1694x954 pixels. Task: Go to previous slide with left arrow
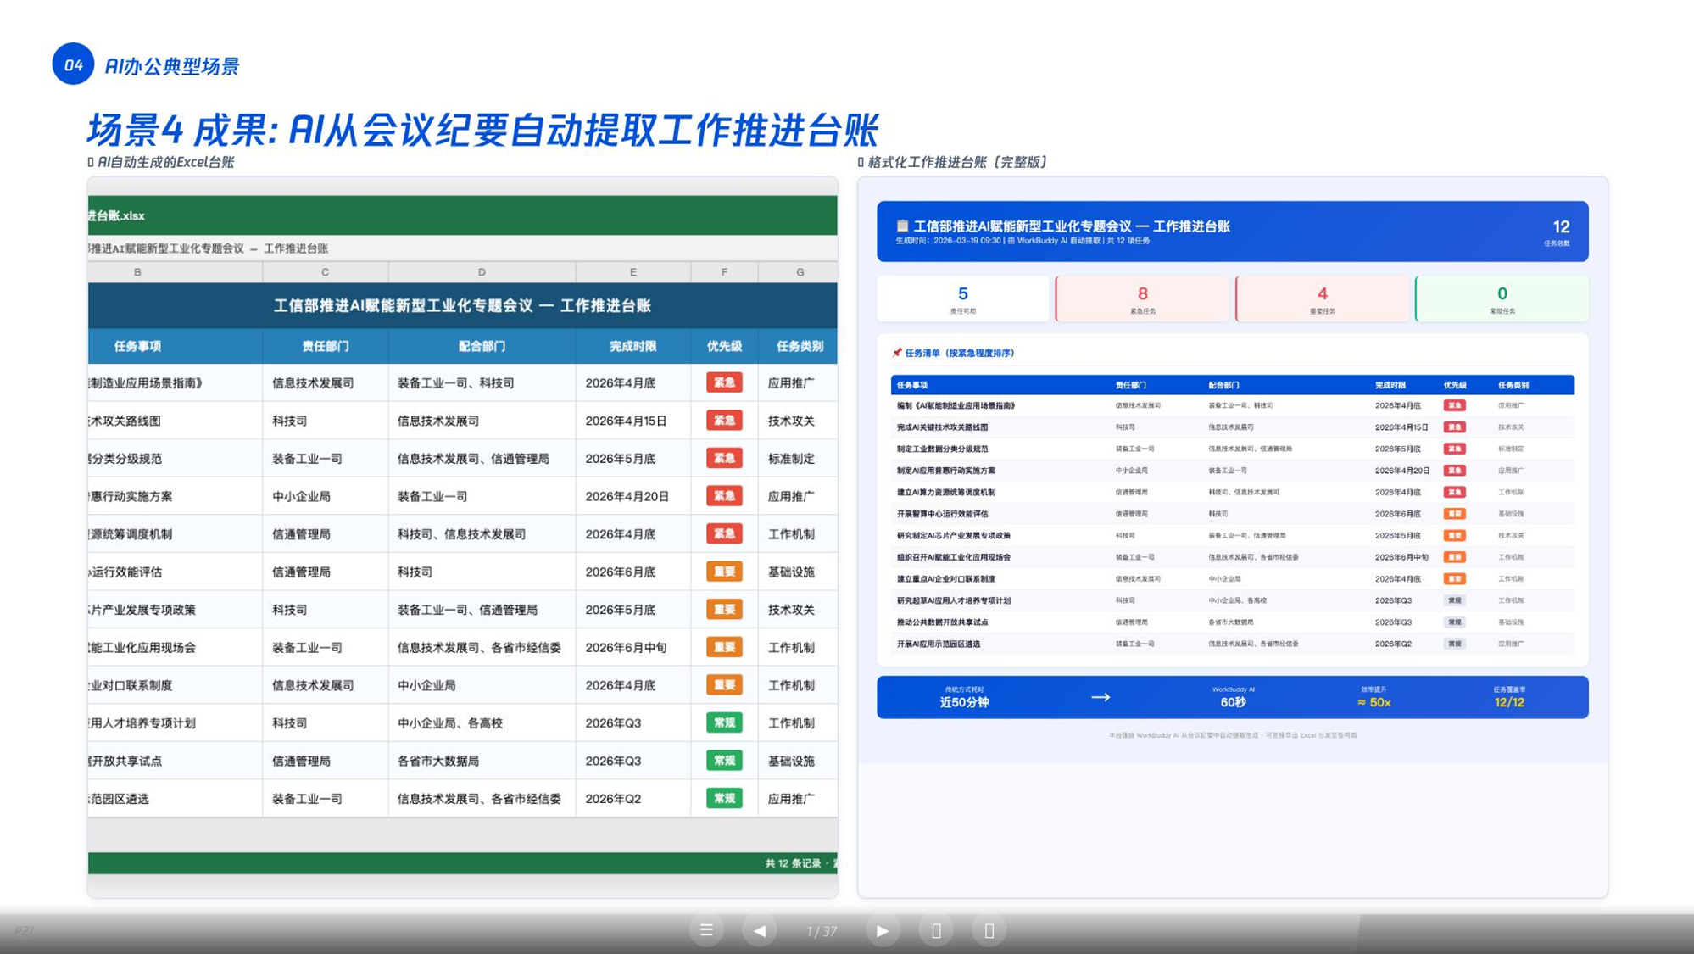pyautogui.click(x=760, y=930)
